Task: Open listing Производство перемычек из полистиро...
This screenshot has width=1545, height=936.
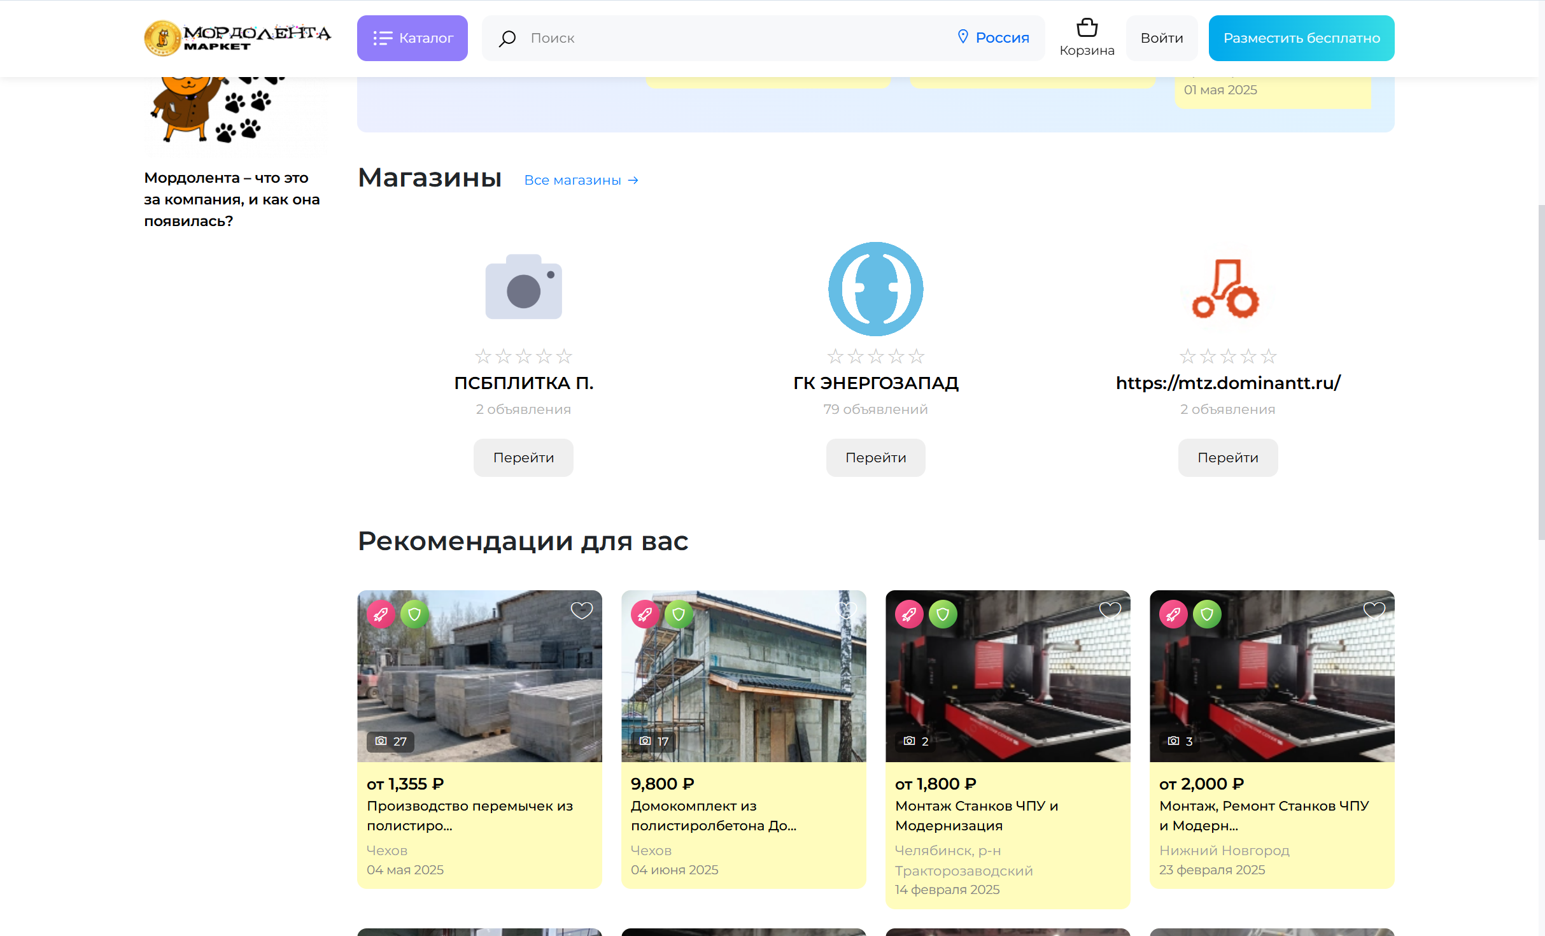Action: tap(470, 816)
